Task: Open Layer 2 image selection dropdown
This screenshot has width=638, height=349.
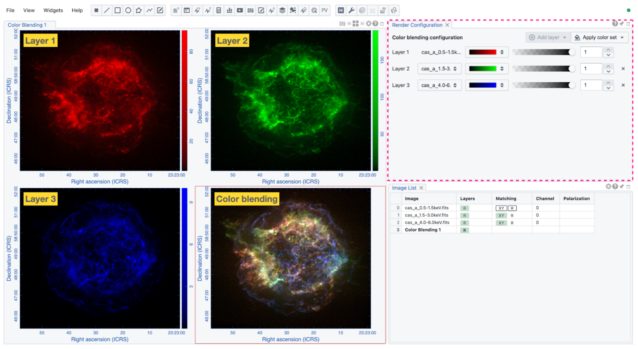Action: pyautogui.click(x=439, y=69)
